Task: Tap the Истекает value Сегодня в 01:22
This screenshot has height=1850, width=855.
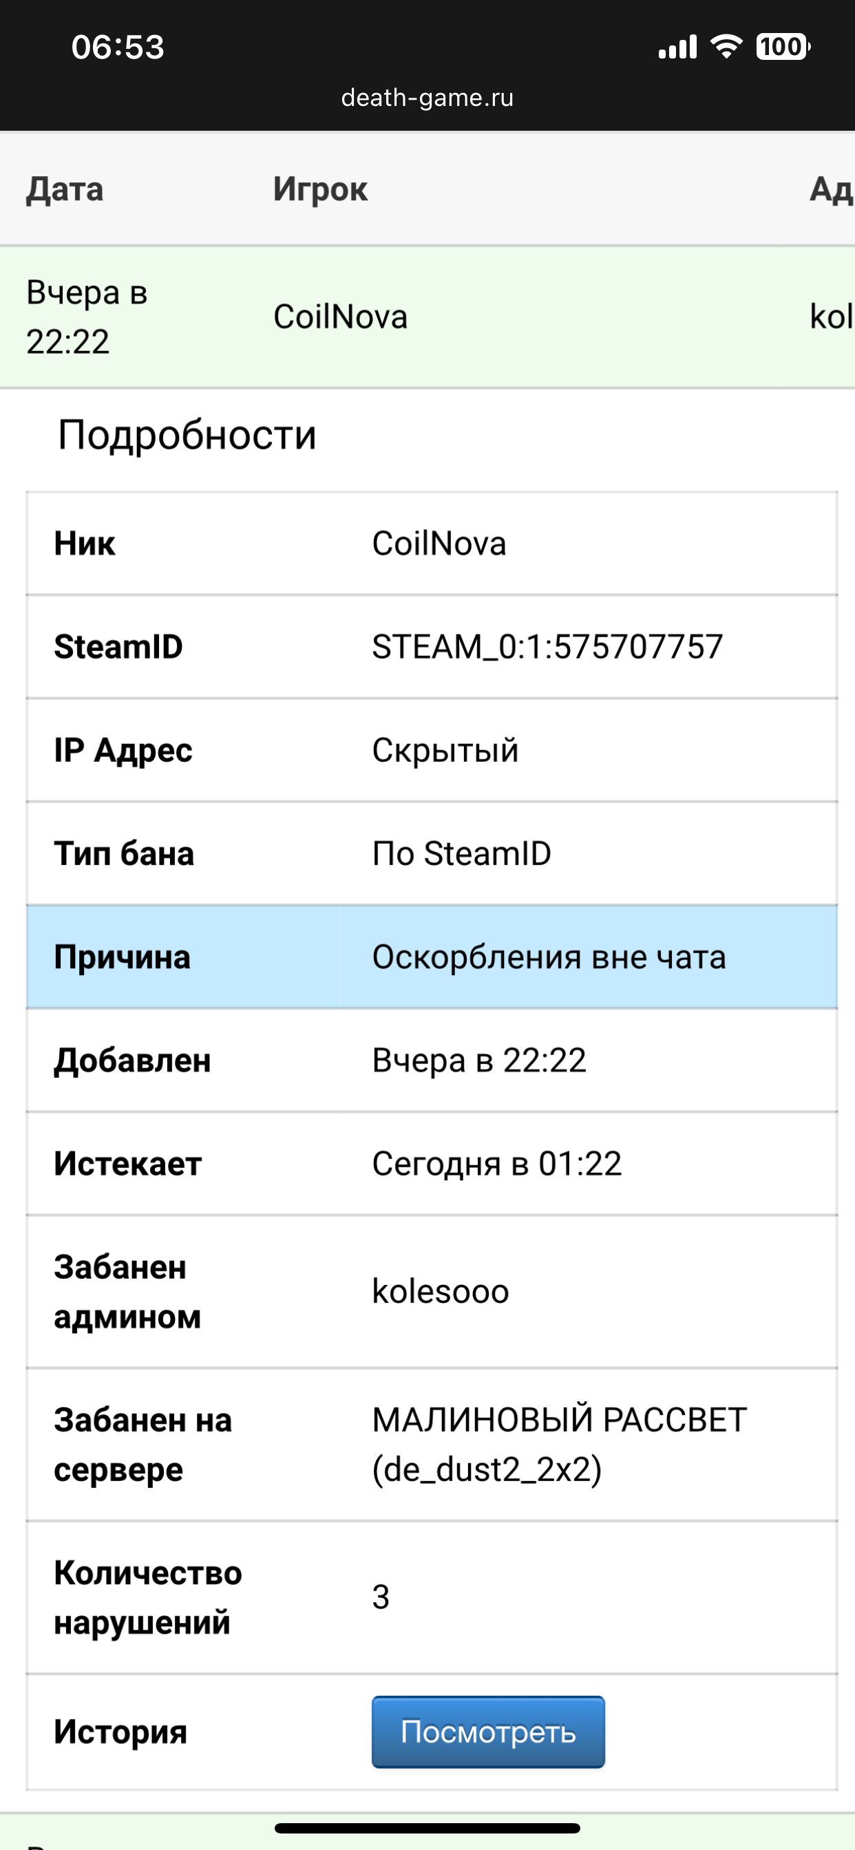Action: tap(496, 1163)
